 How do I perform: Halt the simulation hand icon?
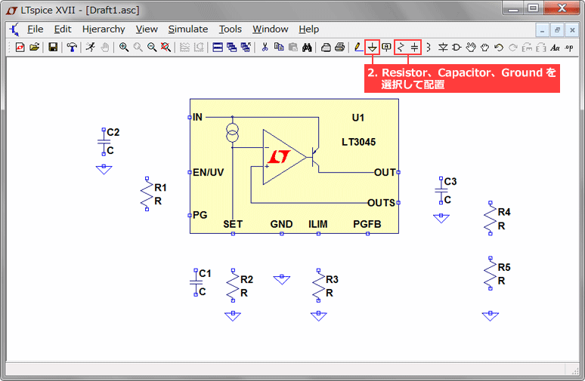click(x=105, y=48)
